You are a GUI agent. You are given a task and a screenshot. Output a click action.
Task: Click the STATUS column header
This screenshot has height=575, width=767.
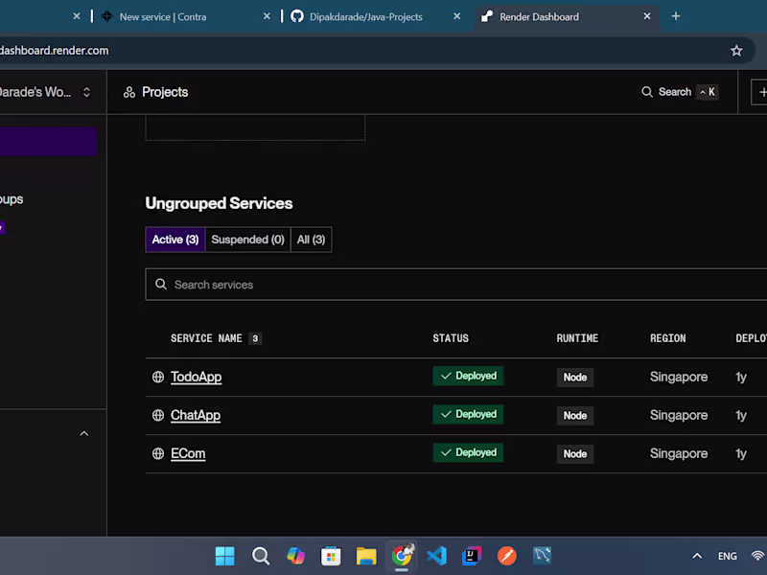click(451, 338)
